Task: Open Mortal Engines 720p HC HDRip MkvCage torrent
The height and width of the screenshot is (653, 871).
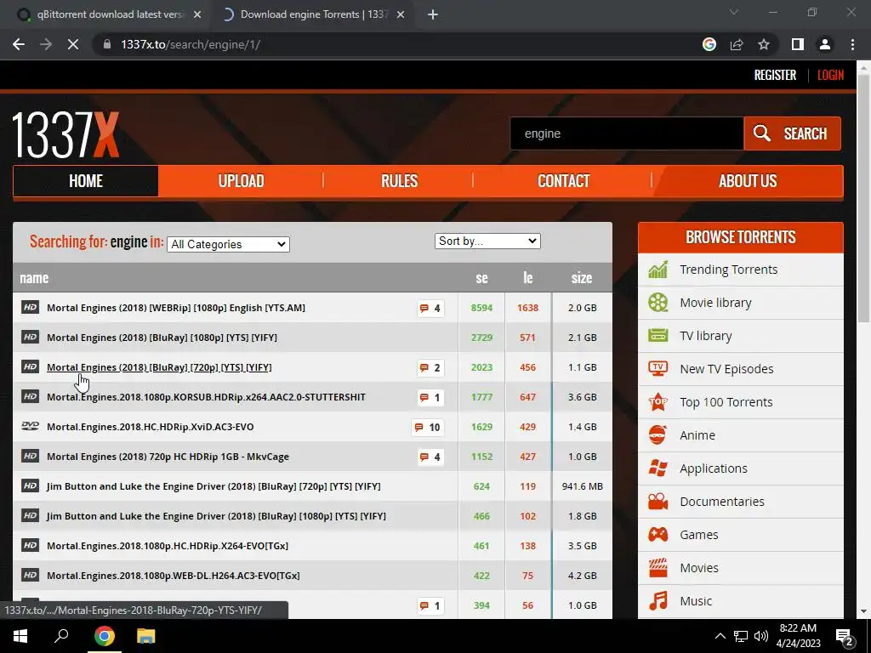Action: [x=168, y=457]
